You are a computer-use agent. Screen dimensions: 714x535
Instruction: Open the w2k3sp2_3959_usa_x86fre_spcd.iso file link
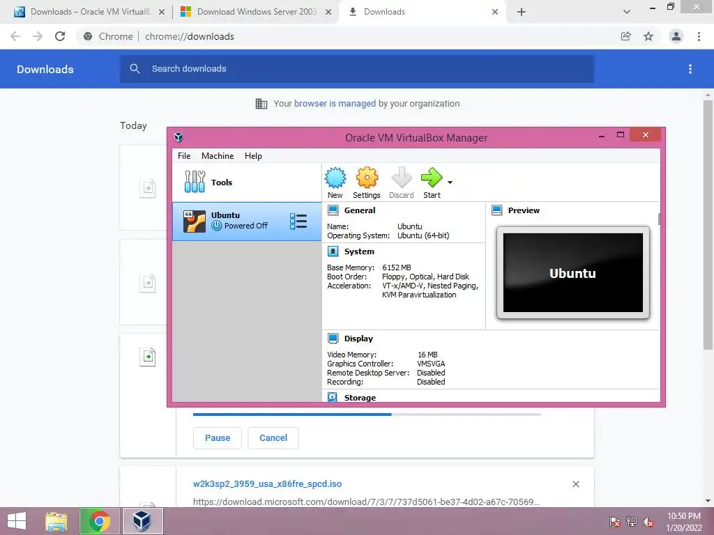(267, 483)
